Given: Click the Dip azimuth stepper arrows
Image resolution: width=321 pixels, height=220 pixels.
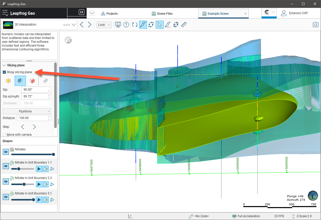Looking at the screenshot, I should [x=49, y=96].
